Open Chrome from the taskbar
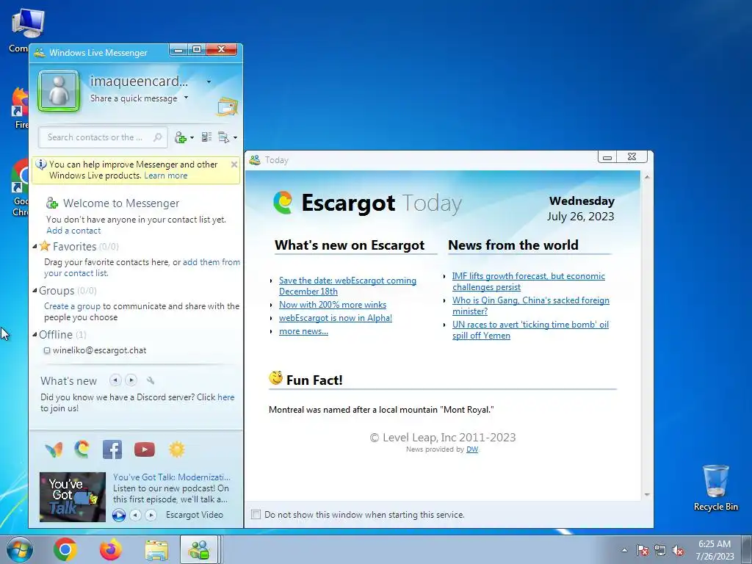 click(65, 549)
